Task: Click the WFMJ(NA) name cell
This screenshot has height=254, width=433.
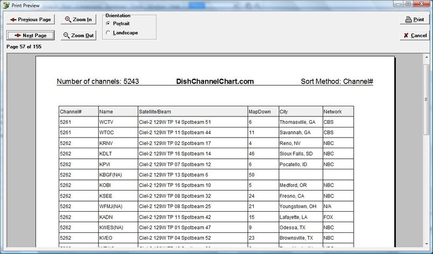Action: click(118, 206)
